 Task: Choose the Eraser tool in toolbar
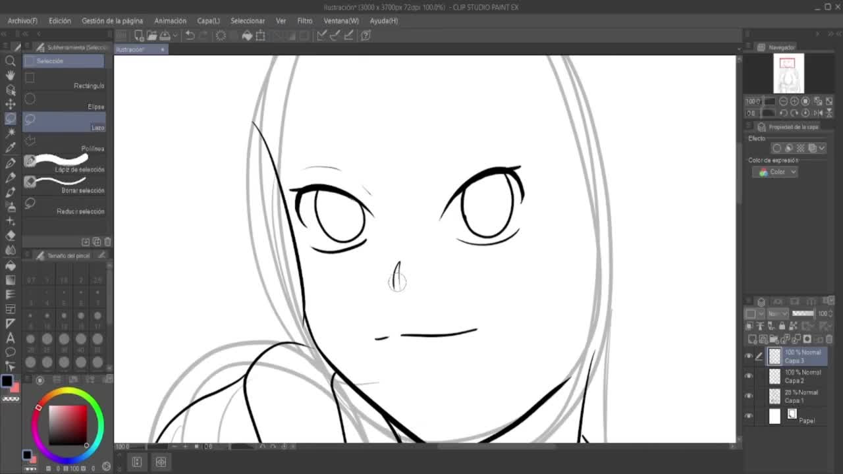tap(11, 235)
